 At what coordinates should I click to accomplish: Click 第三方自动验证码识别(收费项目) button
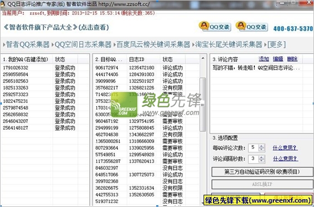coord(262,172)
